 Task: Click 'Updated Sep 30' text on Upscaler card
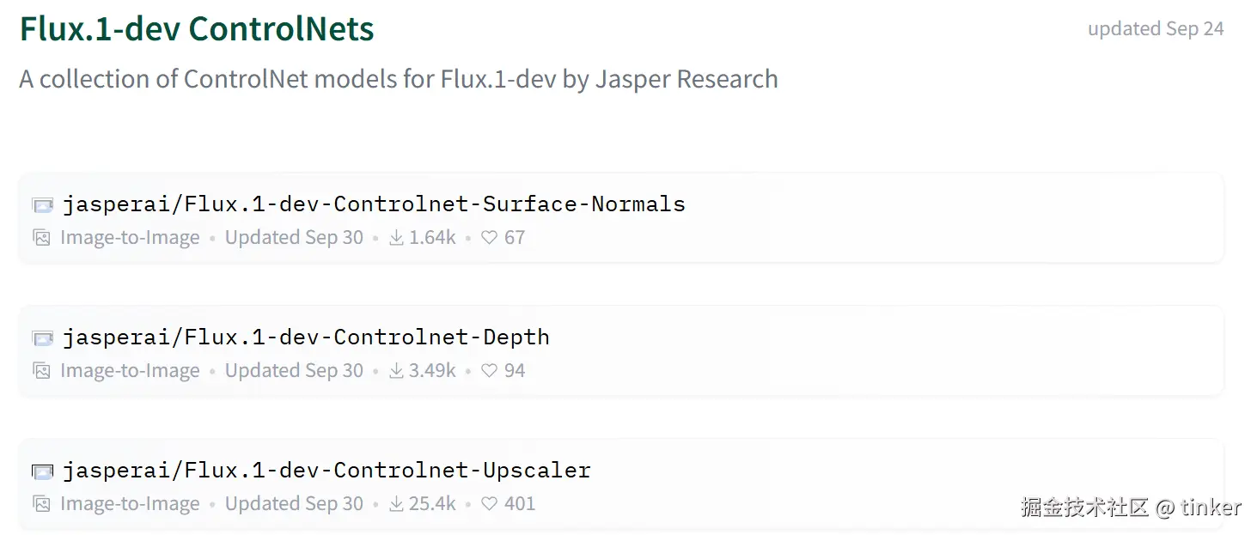(x=294, y=504)
